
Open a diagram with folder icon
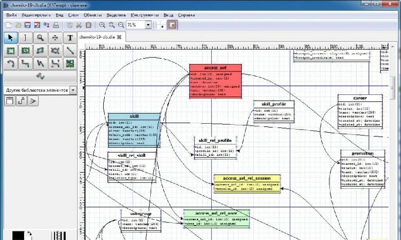click(18, 25)
